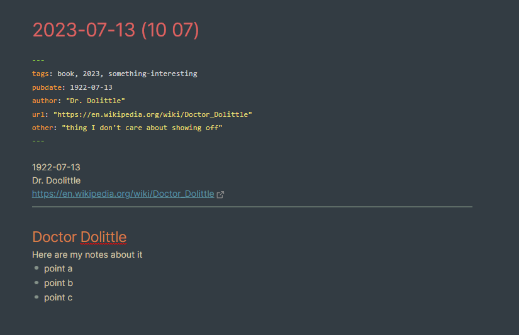Click the "other" frontmatter key
The height and width of the screenshot is (335, 519).
(x=42, y=128)
